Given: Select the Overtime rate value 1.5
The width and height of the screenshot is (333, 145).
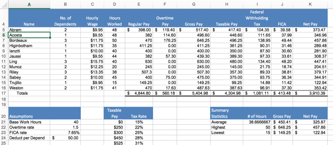Looking at the screenshot, I should click(66, 127).
